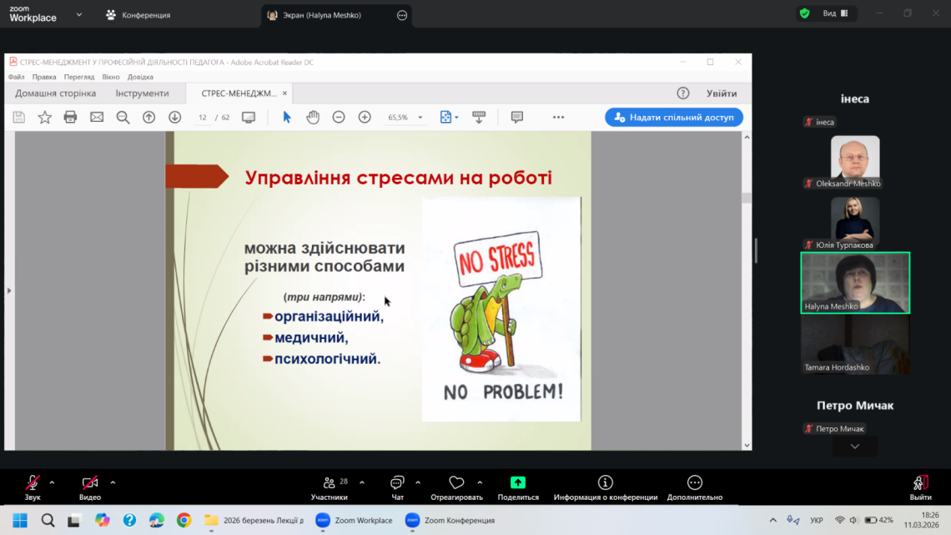Select Halyna Meshko's video thumbnail
951x535 pixels.
(x=854, y=283)
